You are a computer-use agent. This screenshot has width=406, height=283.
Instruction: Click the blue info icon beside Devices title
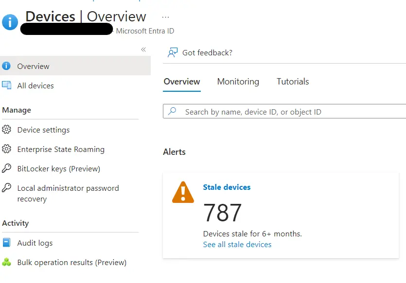(10, 22)
